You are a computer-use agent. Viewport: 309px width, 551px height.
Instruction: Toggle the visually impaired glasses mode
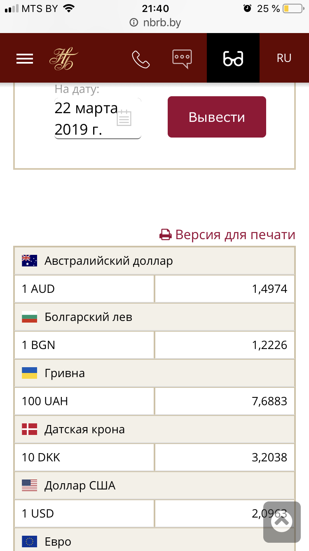pos(233,59)
